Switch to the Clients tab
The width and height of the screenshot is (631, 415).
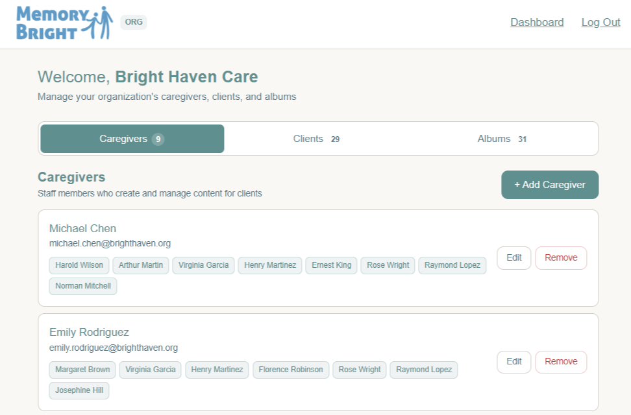pos(316,139)
